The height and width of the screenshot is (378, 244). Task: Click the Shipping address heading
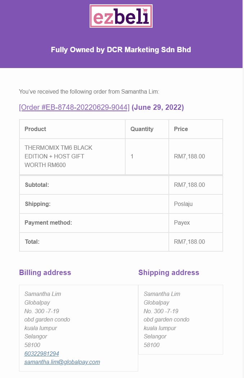[169, 273]
